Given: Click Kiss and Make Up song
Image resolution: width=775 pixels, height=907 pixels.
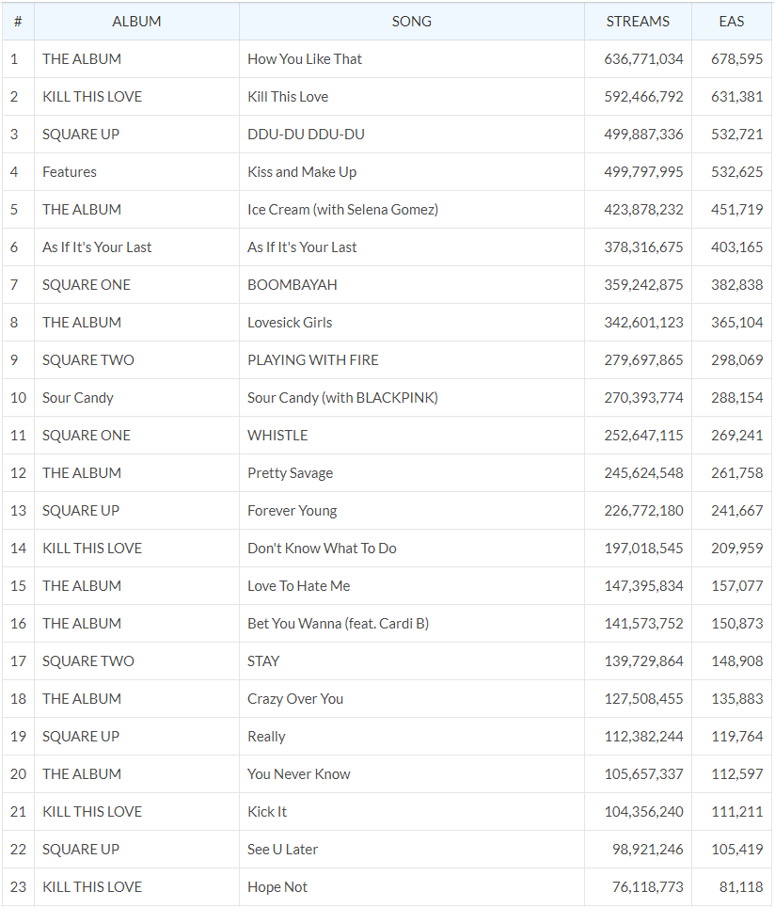Looking at the screenshot, I should [302, 171].
